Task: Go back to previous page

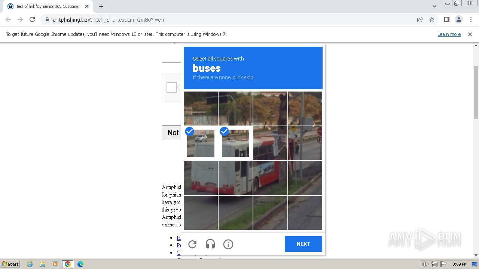Action: 8,19
